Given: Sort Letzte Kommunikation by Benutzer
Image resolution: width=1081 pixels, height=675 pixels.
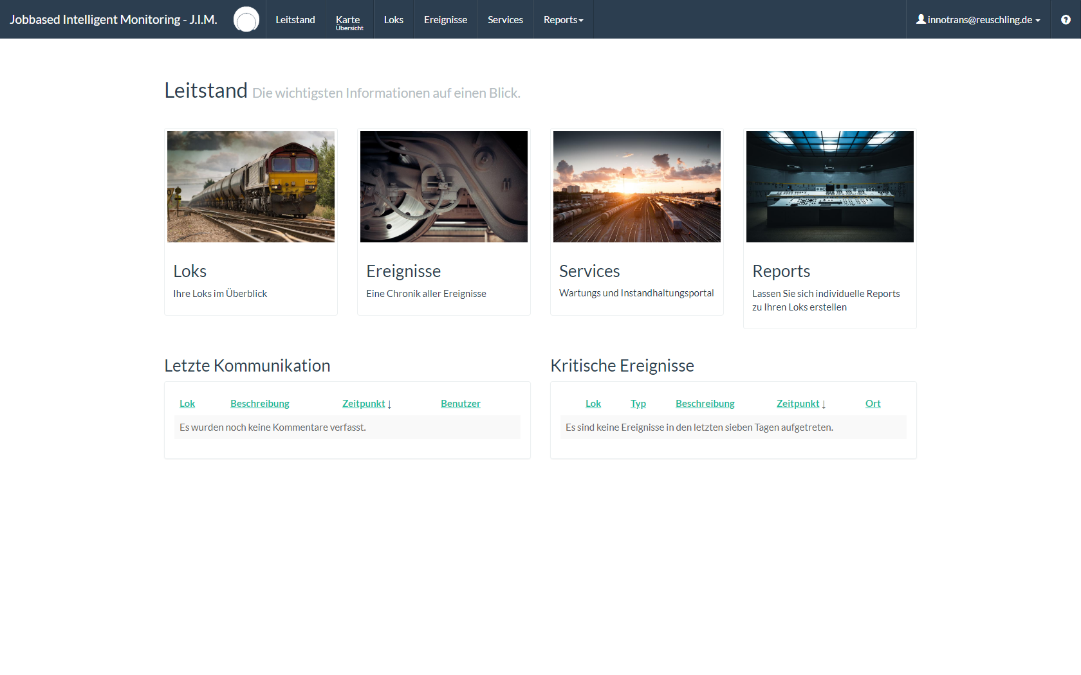Looking at the screenshot, I should click(460, 404).
